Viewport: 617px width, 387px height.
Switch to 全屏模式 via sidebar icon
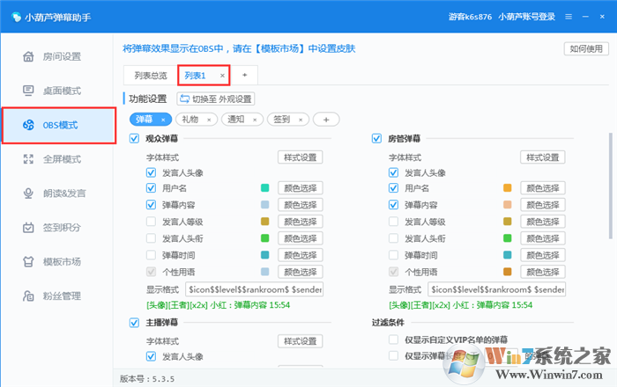[x=28, y=159]
